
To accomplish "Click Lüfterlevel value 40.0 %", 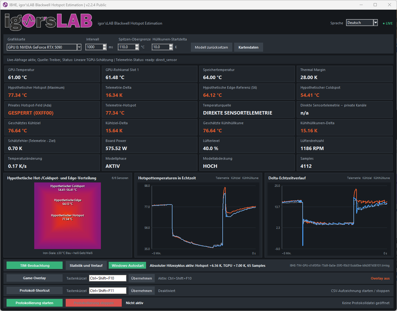I will 210,148.
